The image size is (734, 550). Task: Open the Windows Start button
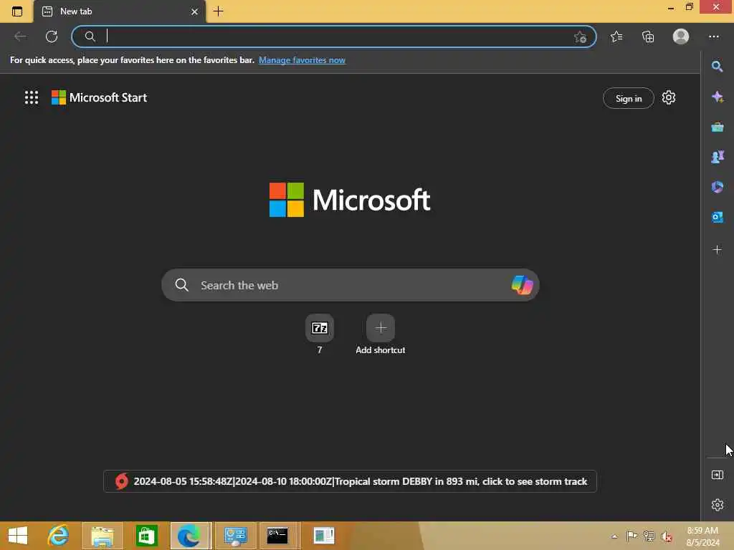coord(18,536)
